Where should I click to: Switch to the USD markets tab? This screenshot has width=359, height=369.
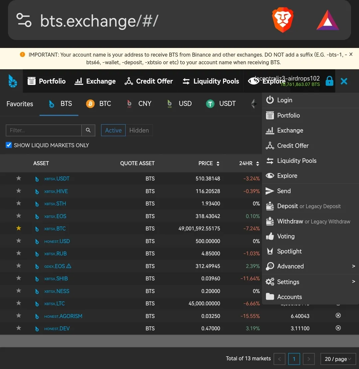point(179,104)
